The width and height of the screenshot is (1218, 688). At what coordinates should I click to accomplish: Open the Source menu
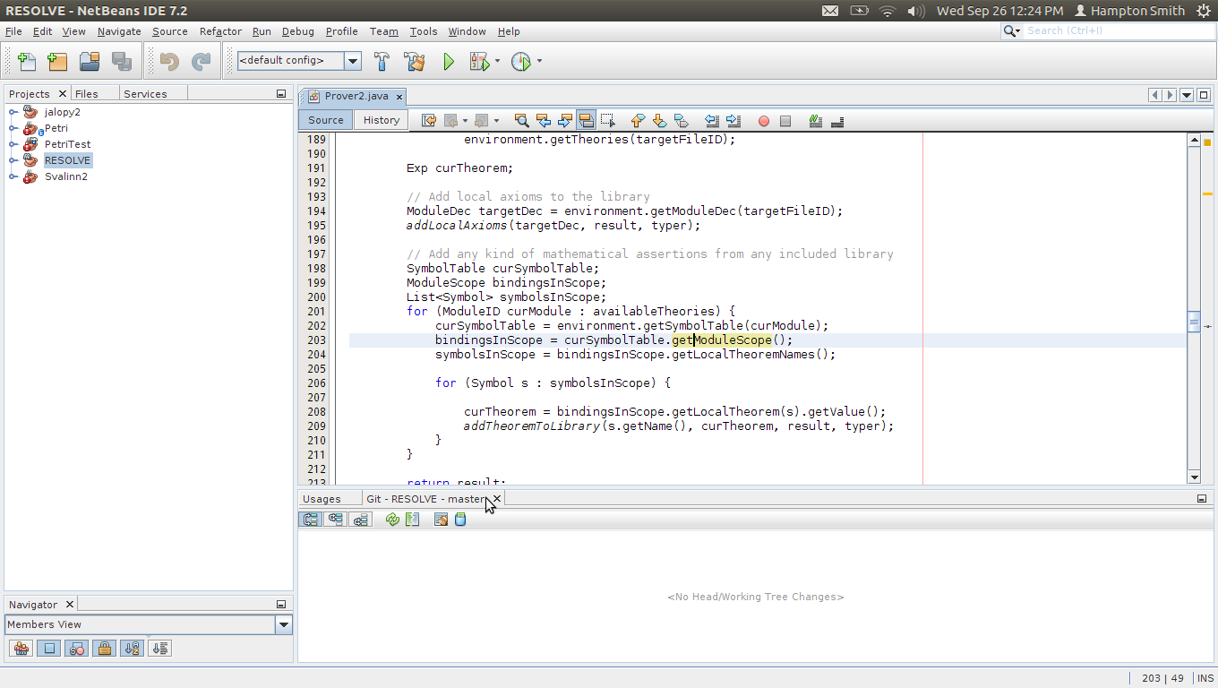click(x=170, y=31)
